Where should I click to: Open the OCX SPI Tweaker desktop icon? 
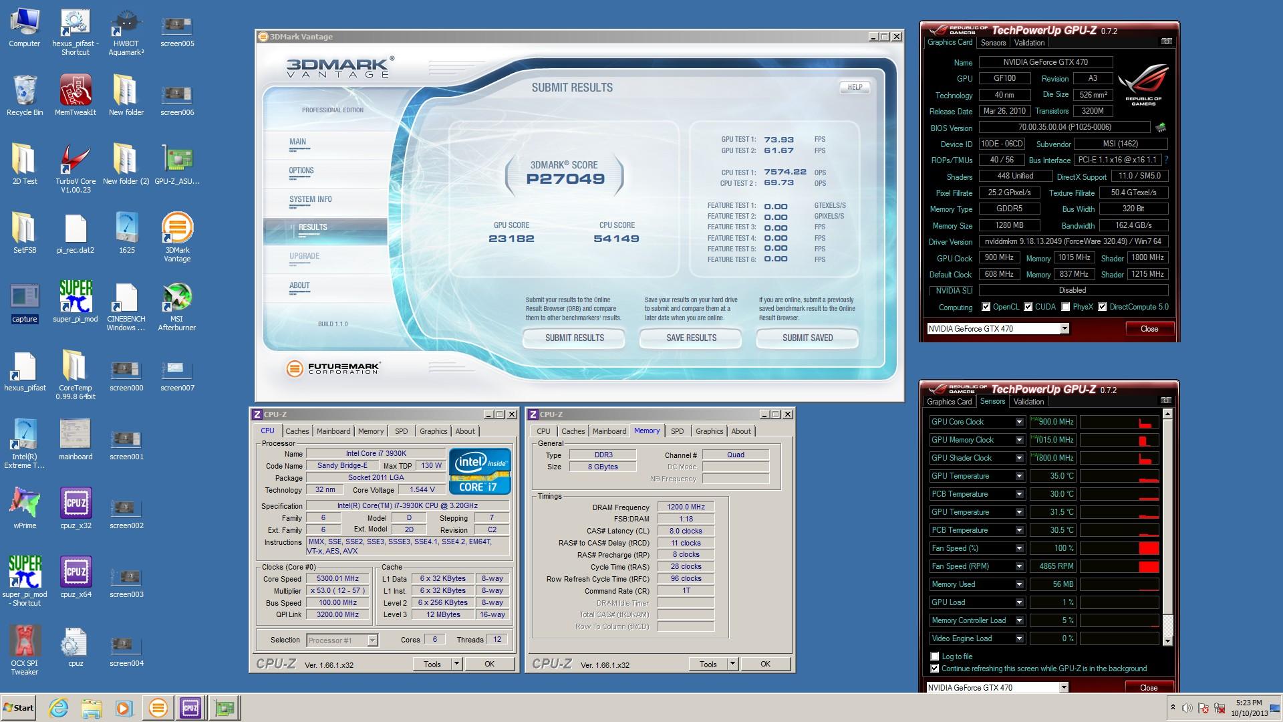(x=25, y=650)
